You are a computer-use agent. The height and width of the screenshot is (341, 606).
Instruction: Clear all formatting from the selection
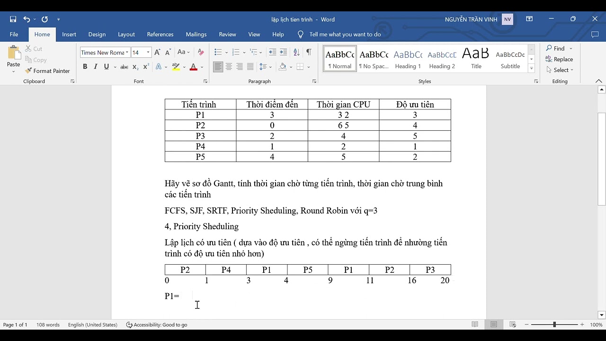201,53
